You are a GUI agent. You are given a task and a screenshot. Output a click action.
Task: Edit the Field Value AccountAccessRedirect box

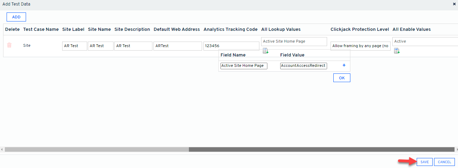point(303,66)
